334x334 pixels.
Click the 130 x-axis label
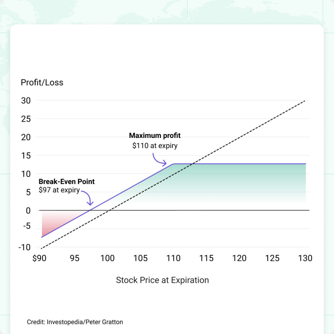[x=305, y=258]
